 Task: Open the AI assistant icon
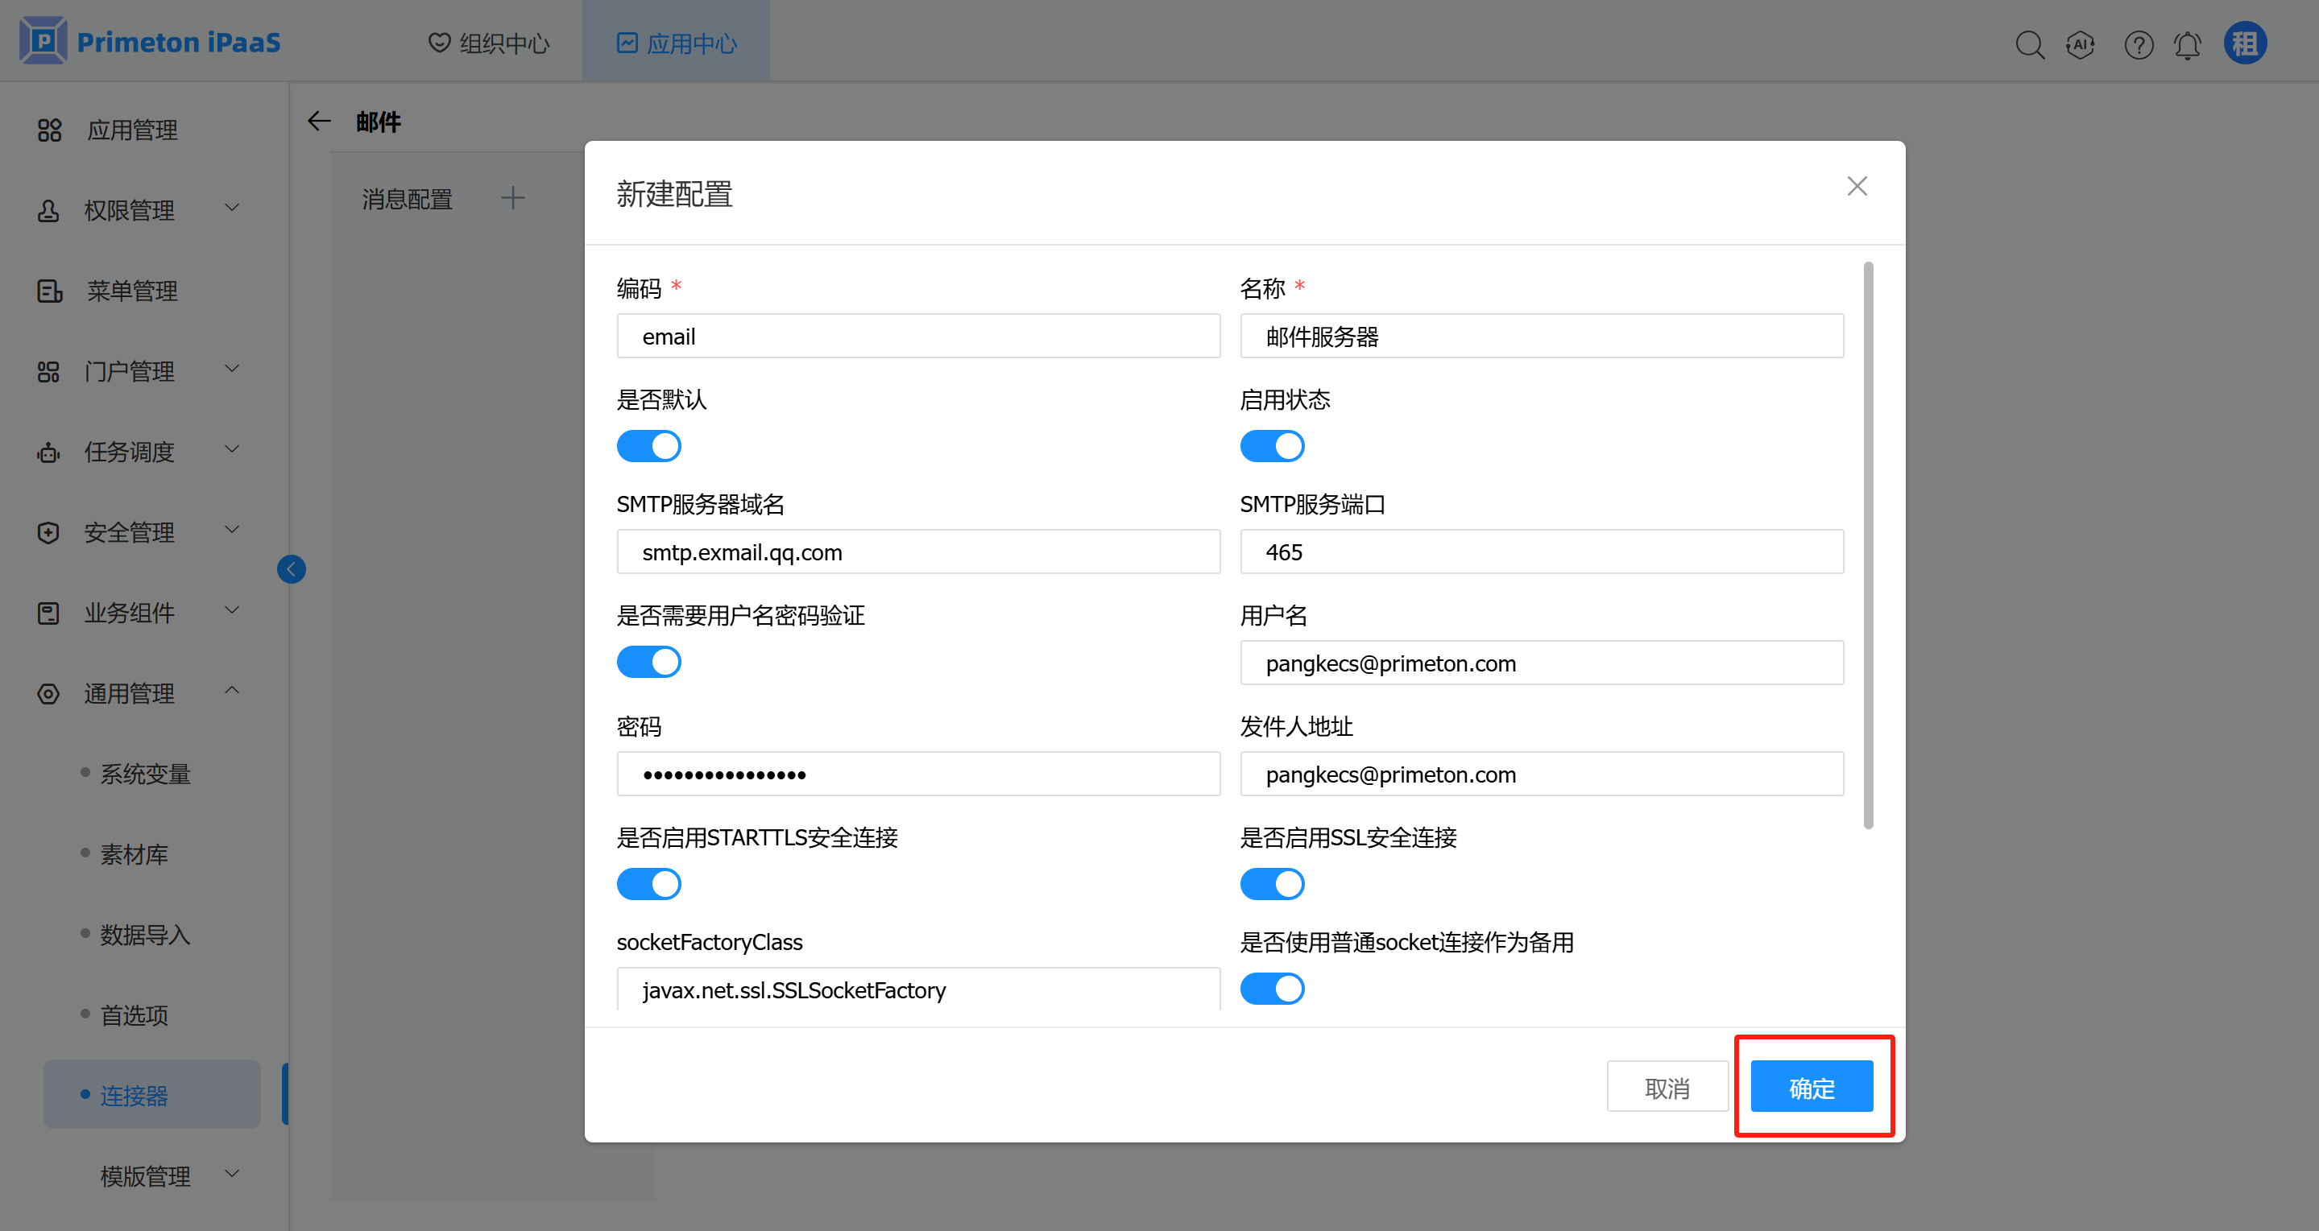[2080, 44]
